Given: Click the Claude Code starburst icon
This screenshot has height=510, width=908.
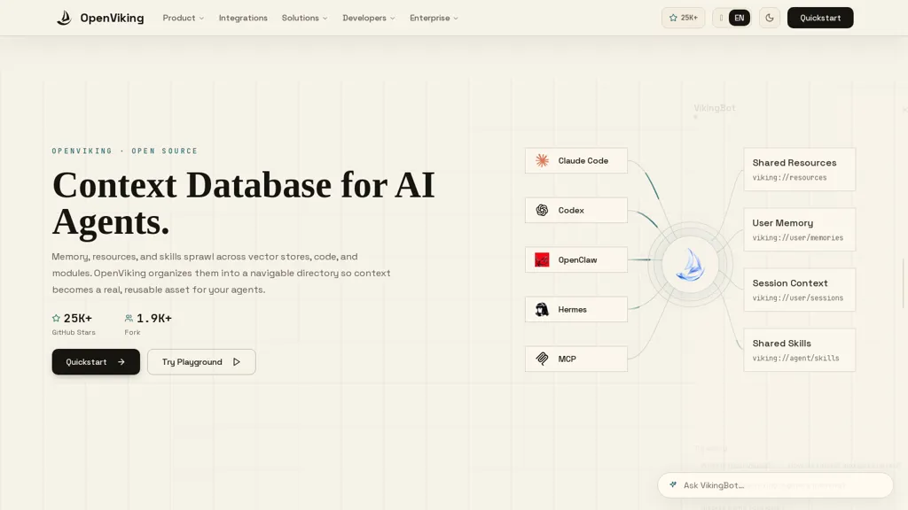Looking at the screenshot, I should tap(542, 161).
